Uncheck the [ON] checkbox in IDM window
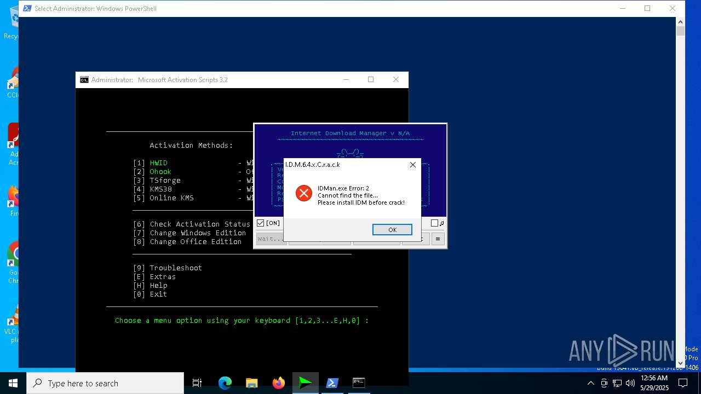 click(x=261, y=223)
